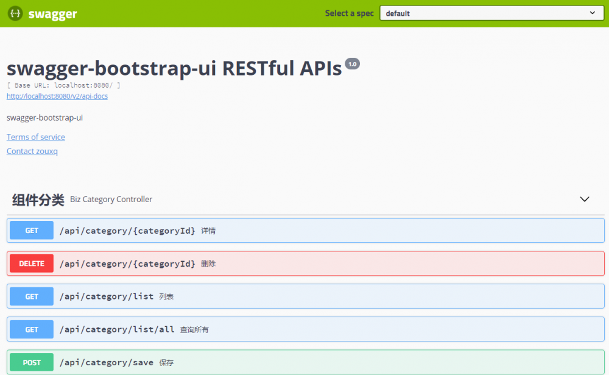Click the 组件分类 section heading

[38, 200]
